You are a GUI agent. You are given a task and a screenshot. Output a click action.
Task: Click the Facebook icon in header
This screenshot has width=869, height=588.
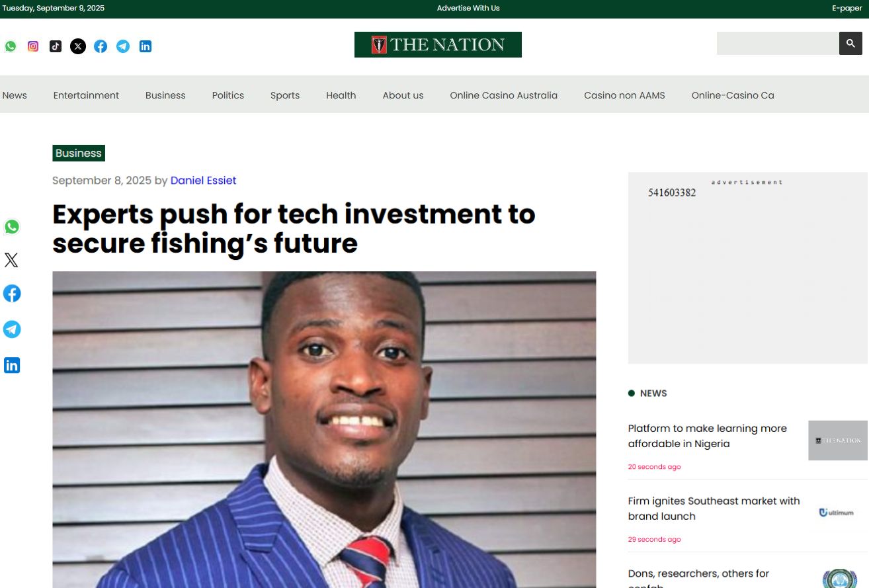point(101,46)
